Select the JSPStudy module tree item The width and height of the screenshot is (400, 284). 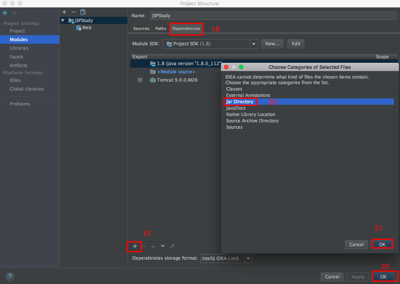pyautogui.click(x=93, y=21)
